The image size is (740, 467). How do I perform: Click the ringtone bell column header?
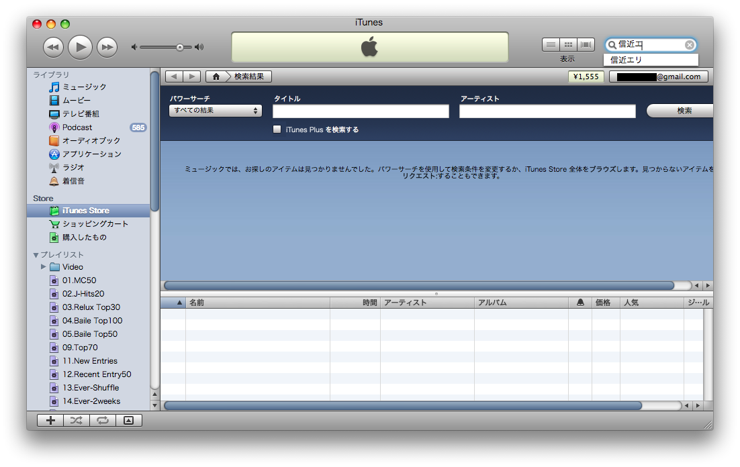(x=580, y=303)
